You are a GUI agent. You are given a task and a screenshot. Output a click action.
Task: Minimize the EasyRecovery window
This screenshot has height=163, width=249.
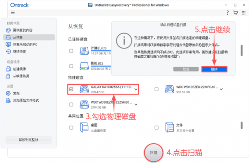(x=226, y=5)
